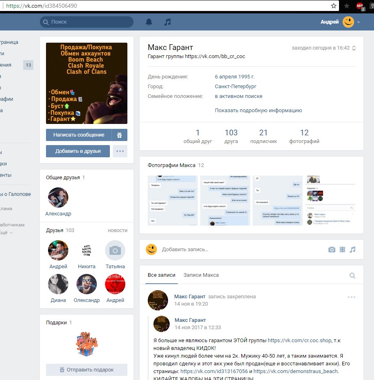Click the Поиск search field
Image resolution: width=374 pixels, height=380 pixels.
pyautogui.click(x=87, y=22)
